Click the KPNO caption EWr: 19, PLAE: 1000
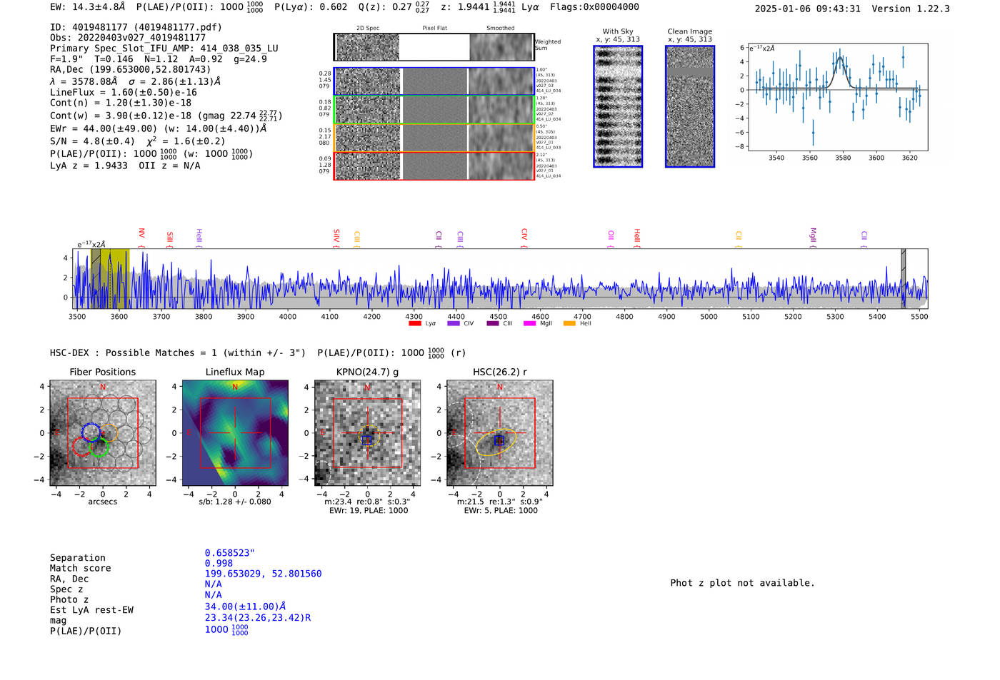 (369, 511)
